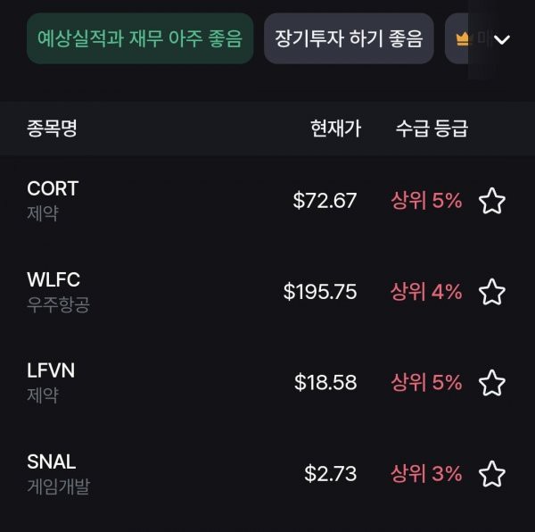Favorite the CORT stock with star icon
Screen dimensions: 535x532
pyautogui.click(x=491, y=201)
